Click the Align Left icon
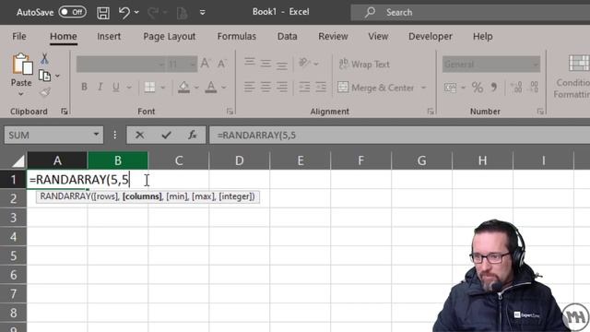 [249, 88]
